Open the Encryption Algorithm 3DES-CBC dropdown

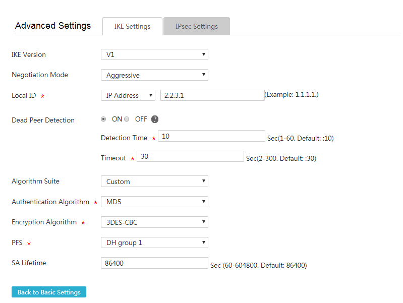[154, 222]
